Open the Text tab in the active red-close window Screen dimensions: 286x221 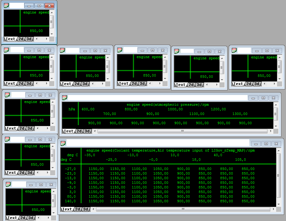(x=10, y=39)
